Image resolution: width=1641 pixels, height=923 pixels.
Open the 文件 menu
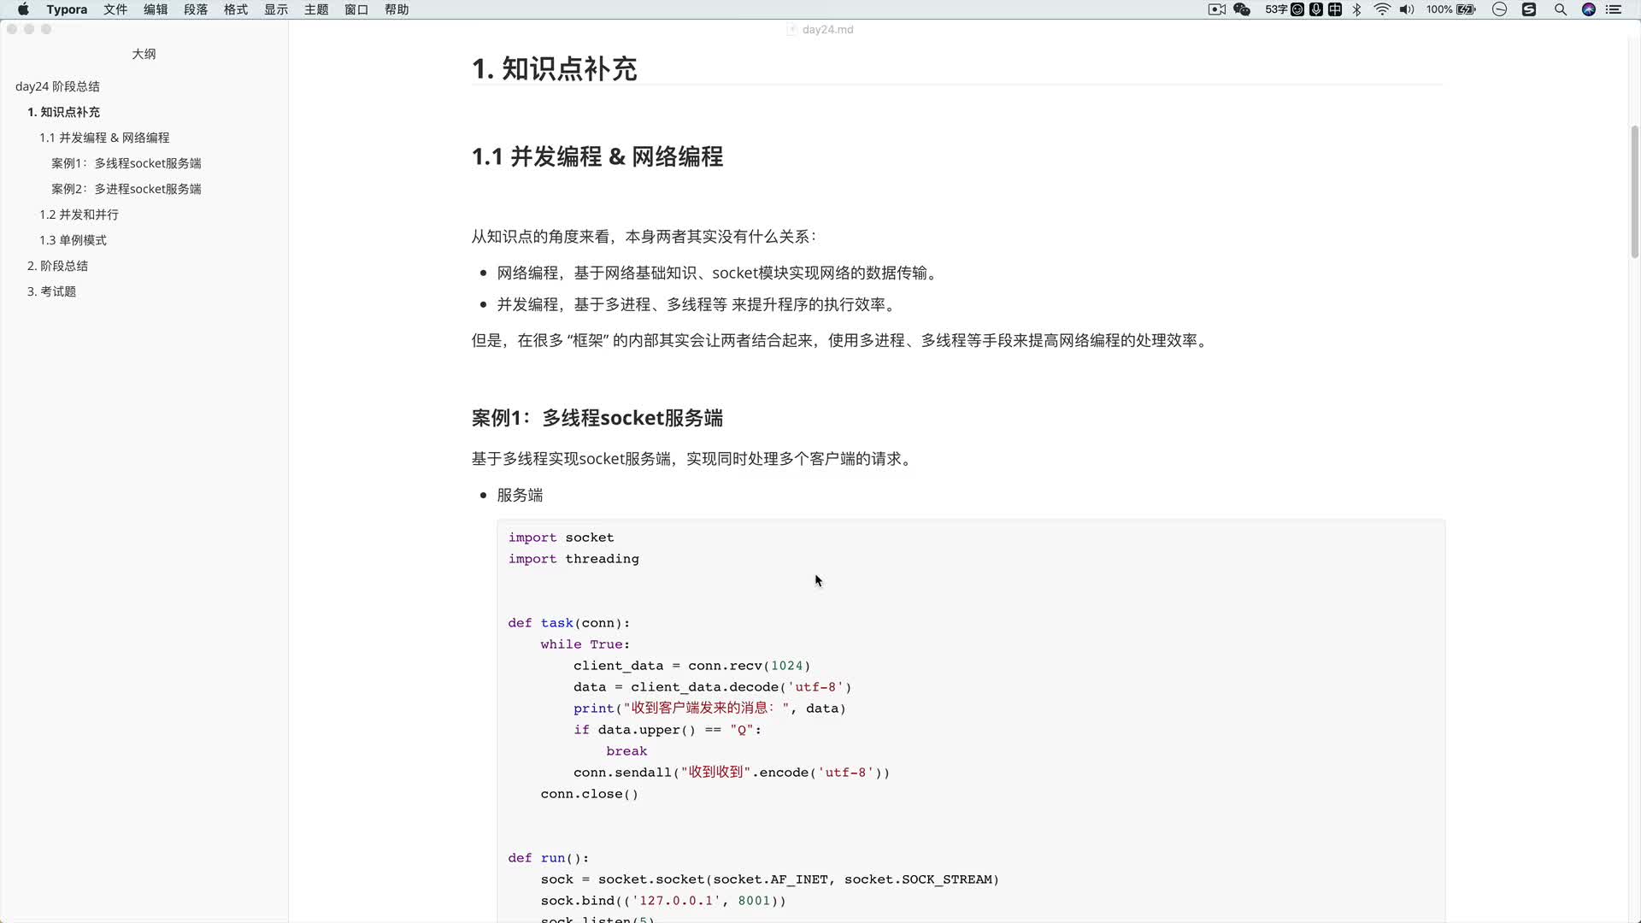tap(115, 9)
